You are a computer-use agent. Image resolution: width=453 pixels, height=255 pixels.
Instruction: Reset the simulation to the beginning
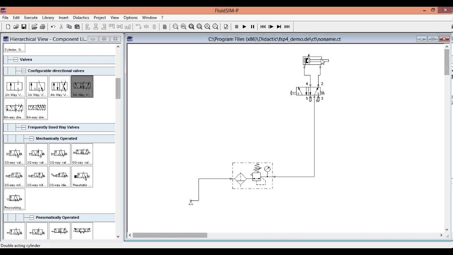(263, 27)
